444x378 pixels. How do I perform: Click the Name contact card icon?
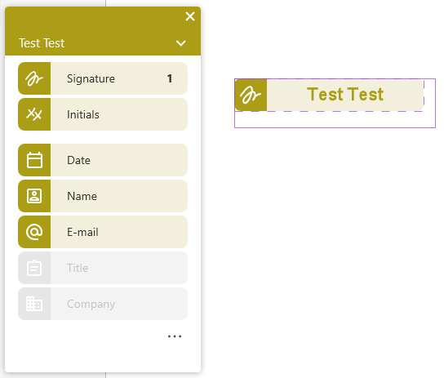point(34,196)
